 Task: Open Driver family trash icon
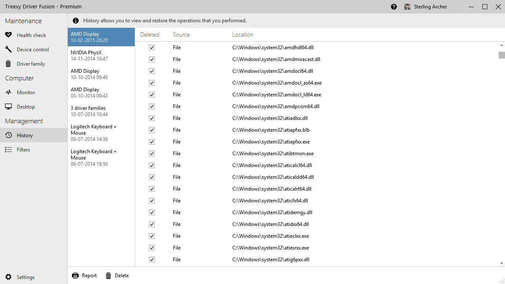click(x=8, y=64)
